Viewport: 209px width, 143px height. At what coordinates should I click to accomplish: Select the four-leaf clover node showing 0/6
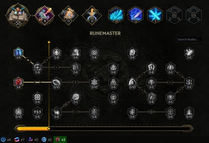[38, 97]
